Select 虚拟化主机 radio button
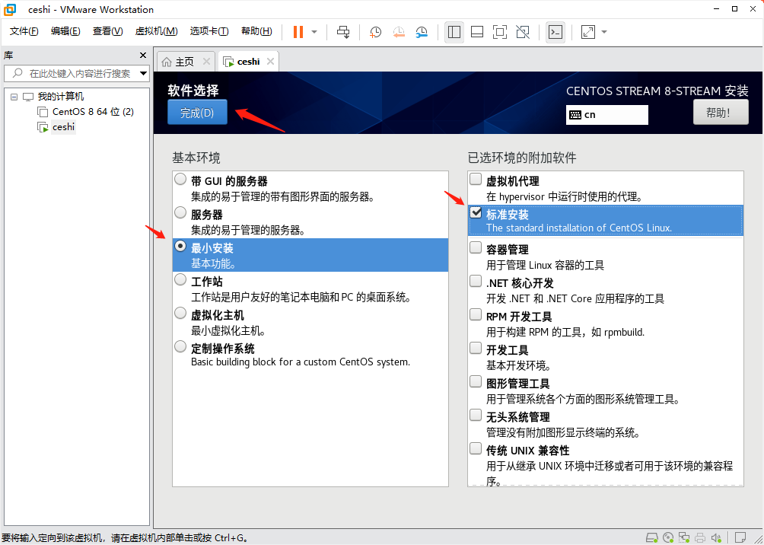The image size is (764, 545). click(x=180, y=313)
